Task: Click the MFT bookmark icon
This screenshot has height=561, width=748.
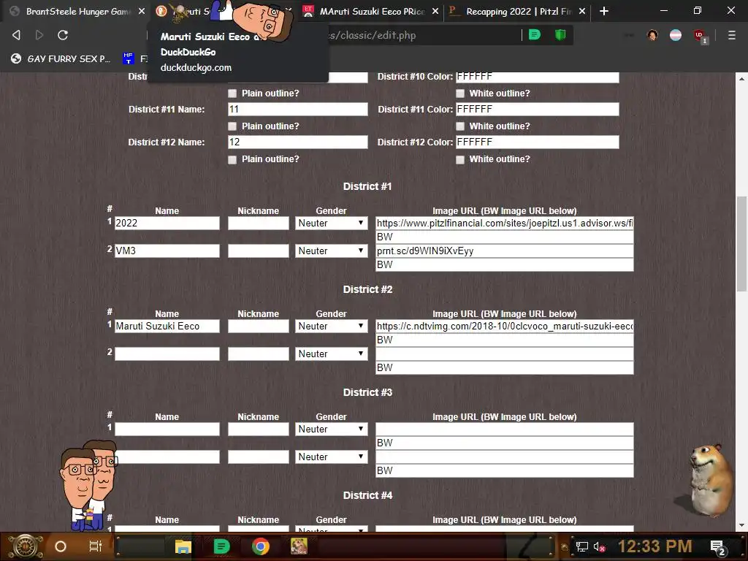Action: (x=129, y=58)
